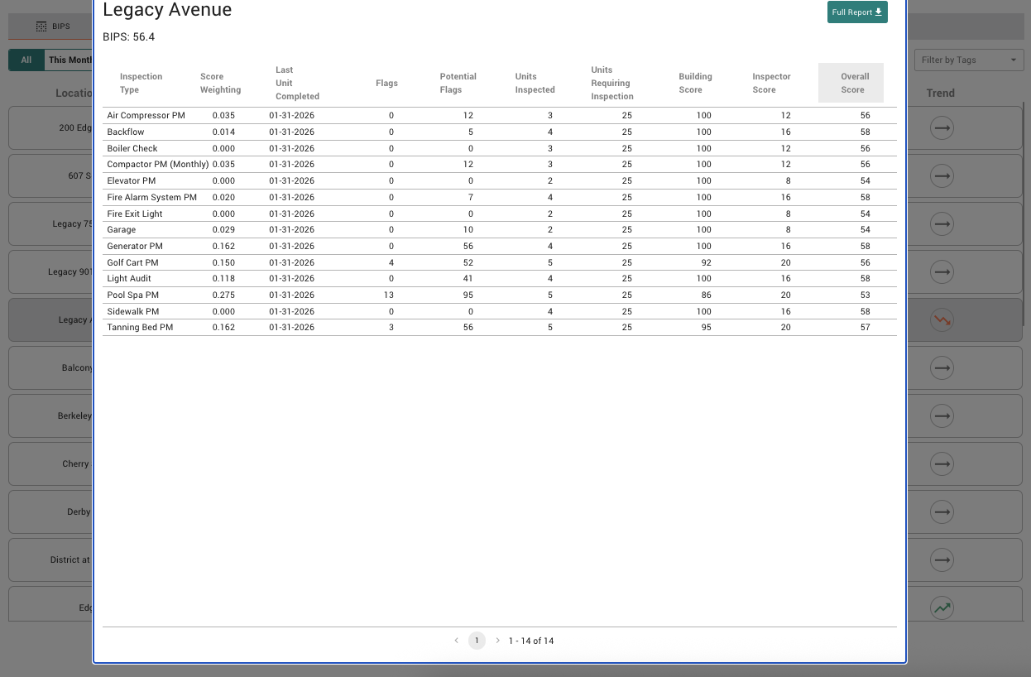Select the Fire Alarm System PM row
The image size is (1031, 677).
coord(500,197)
